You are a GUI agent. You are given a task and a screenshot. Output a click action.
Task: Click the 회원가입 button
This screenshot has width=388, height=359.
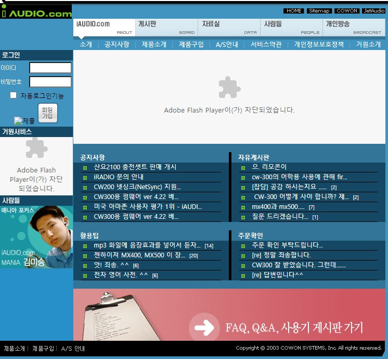(x=47, y=113)
